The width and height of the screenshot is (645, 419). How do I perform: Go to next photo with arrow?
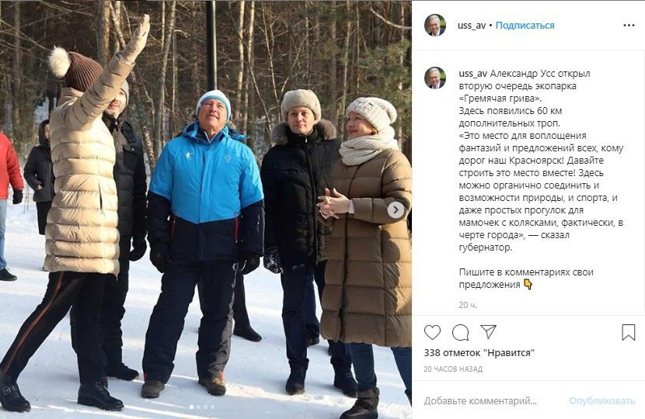396,210
